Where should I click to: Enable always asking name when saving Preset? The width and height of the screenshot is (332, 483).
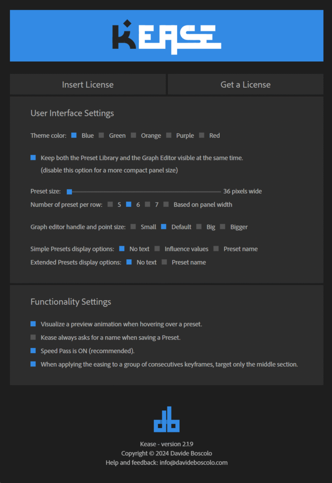tap(33, 337)
